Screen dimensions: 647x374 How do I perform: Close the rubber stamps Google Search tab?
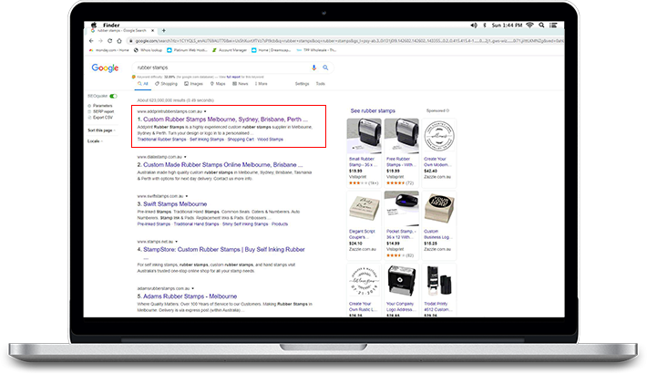click(152, 31)
